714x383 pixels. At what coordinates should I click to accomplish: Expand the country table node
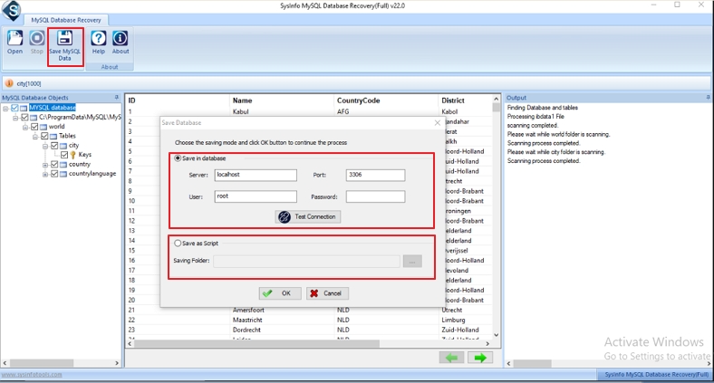pyautogui.click(x=45, y=165)
